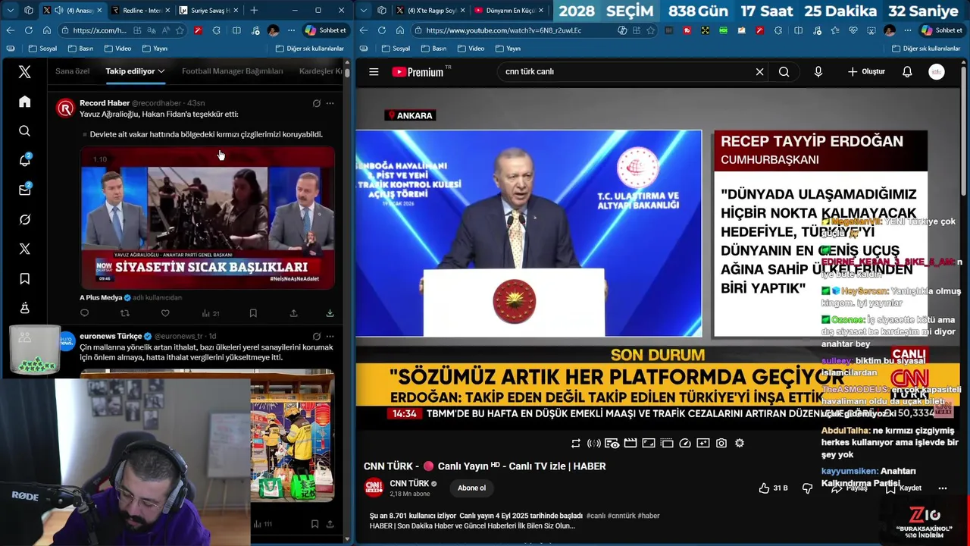
Task: Reload the x.com page
Action: pyautogui.click(x=28, y=30)
